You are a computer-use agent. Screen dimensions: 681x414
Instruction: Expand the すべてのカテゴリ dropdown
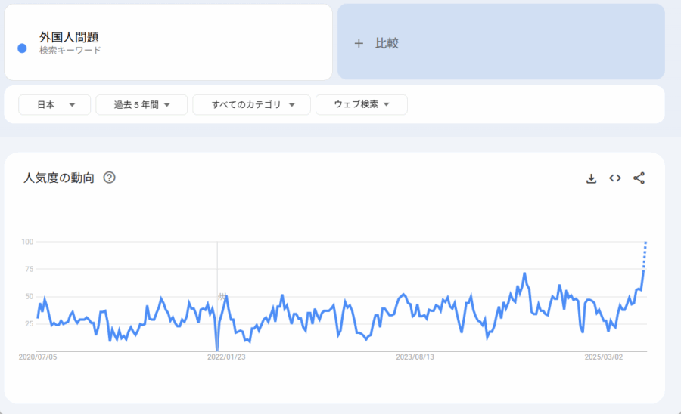coord(251,105)
